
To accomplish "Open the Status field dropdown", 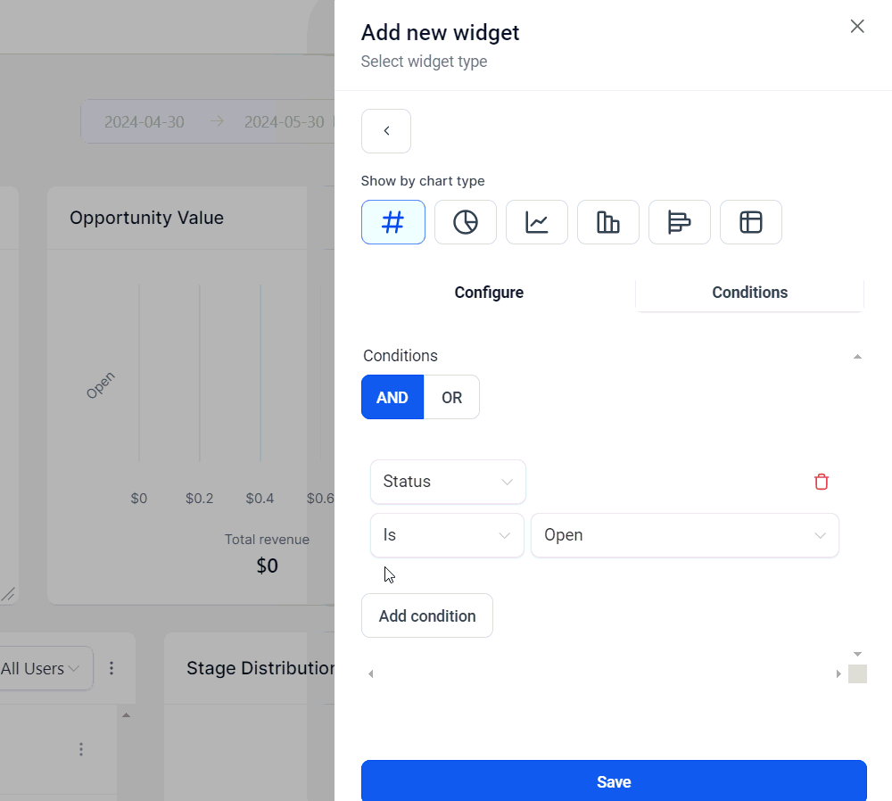I will click(448, 482).
